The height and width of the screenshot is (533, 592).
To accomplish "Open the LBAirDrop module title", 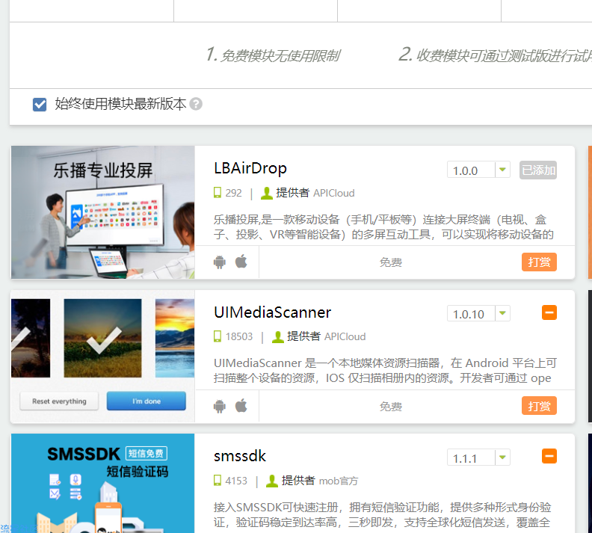I will coord(250,168).
